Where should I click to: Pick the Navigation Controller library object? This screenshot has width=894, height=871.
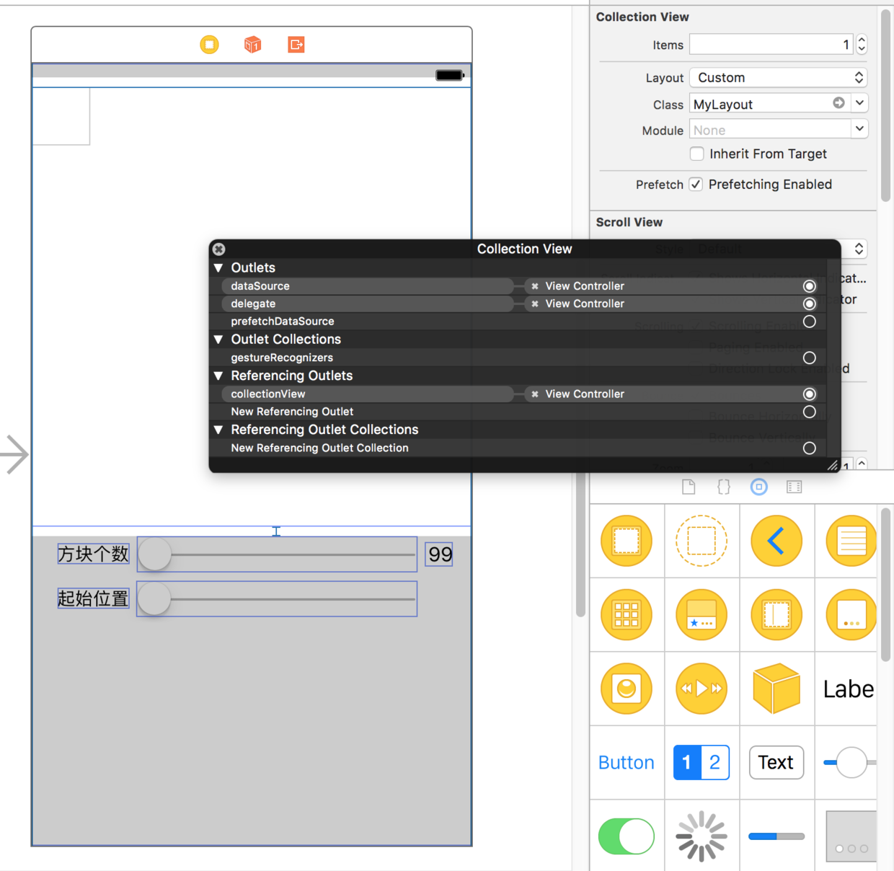[x=776, y=541]
